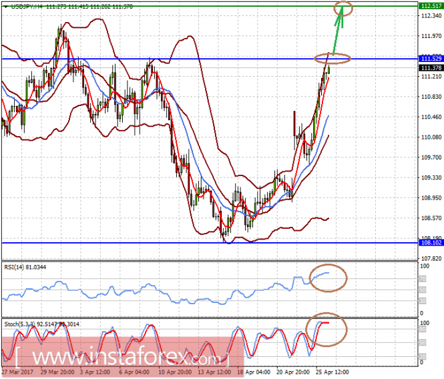Click the circled Stochastic overbought area
Viewport: 444px width, 379px height.
(326, 330)
